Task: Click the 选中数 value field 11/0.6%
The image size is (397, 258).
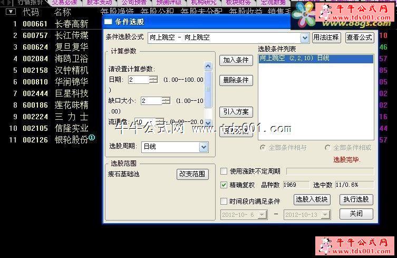Action: click(354, 185)
